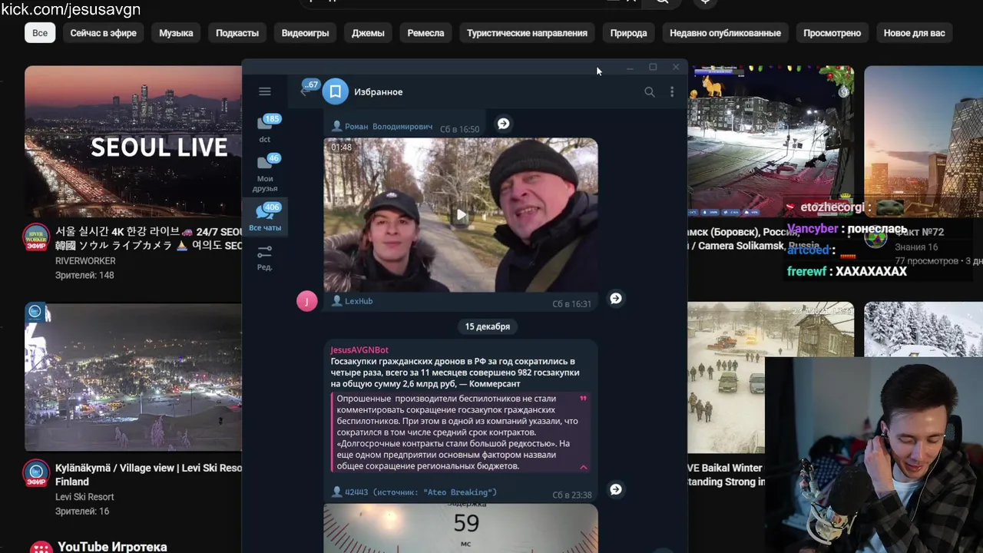Click the Сб в 16:50 message timestamp

[x=459, y=129]
